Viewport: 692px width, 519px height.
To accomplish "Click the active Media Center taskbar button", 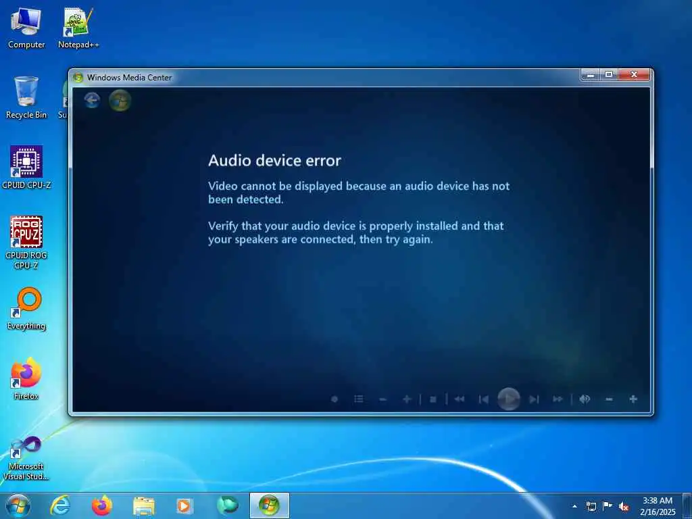I will (269, 505).
